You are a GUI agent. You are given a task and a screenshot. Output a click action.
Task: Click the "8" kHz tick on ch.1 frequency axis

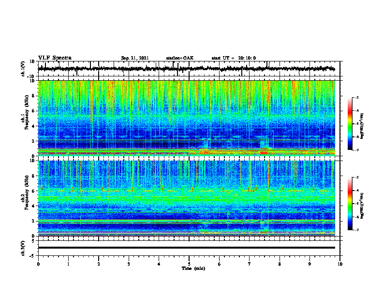(33, 96)
